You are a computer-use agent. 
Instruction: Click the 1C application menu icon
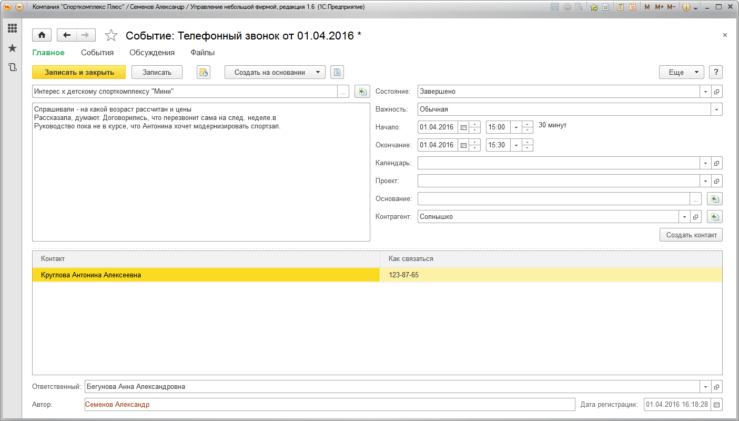[8, 7]
